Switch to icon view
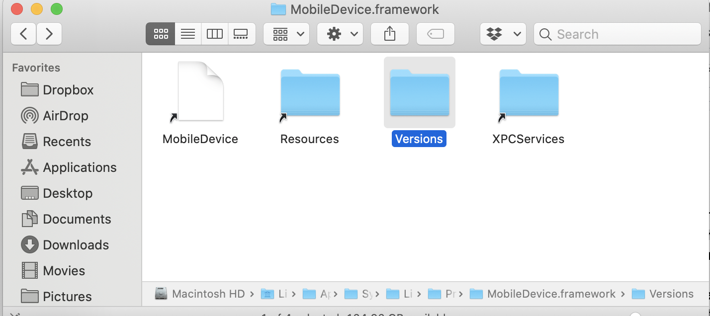This screenshot has width=710, height=316. pos(161,34)
